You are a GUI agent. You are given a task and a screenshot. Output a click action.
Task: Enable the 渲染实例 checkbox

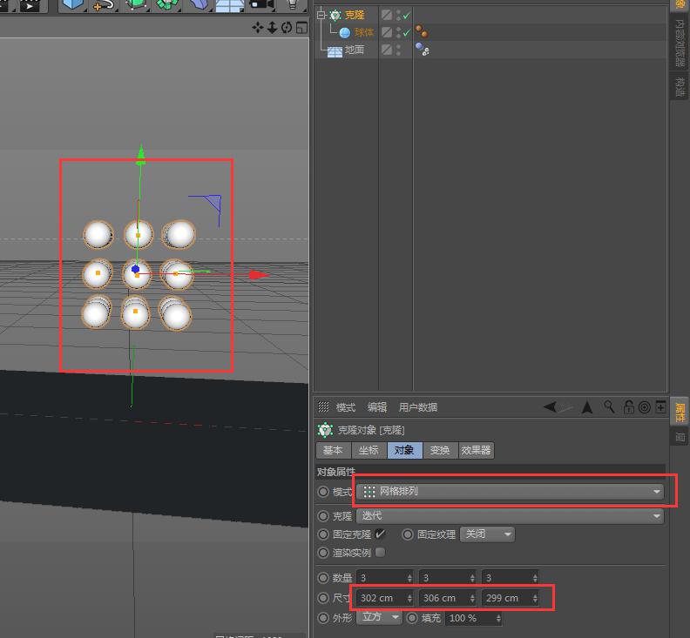click(380, 552)
